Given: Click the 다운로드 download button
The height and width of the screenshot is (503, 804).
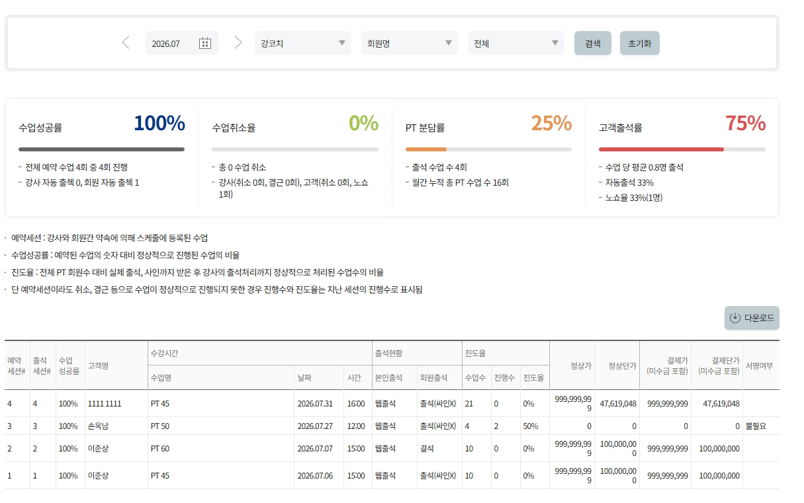Looking at the screenshot, I should 752,318.
